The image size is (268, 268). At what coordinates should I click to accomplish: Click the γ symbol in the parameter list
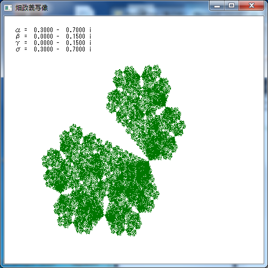[x=18, y=43]
